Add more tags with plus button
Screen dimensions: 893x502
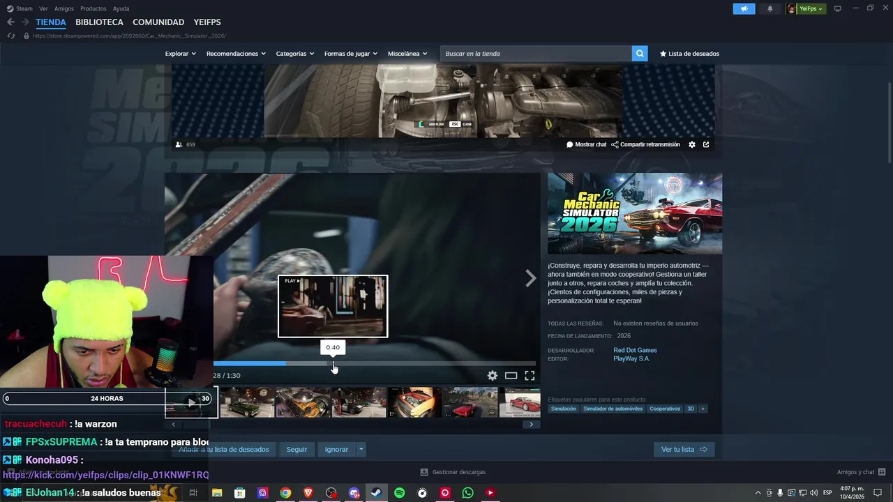(703, 409)
